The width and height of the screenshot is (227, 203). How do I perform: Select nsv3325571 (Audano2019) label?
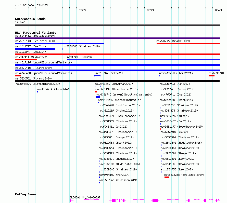point(177,89)
